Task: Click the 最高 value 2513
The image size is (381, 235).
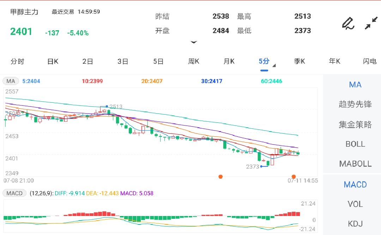Action: point(303,16)
